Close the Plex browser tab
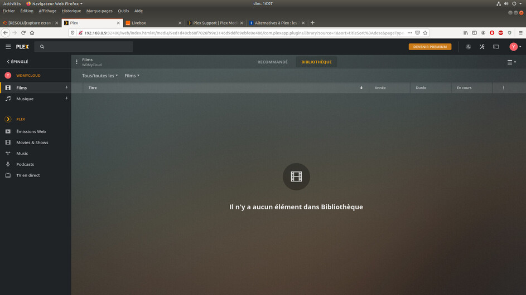 point(118,23)
